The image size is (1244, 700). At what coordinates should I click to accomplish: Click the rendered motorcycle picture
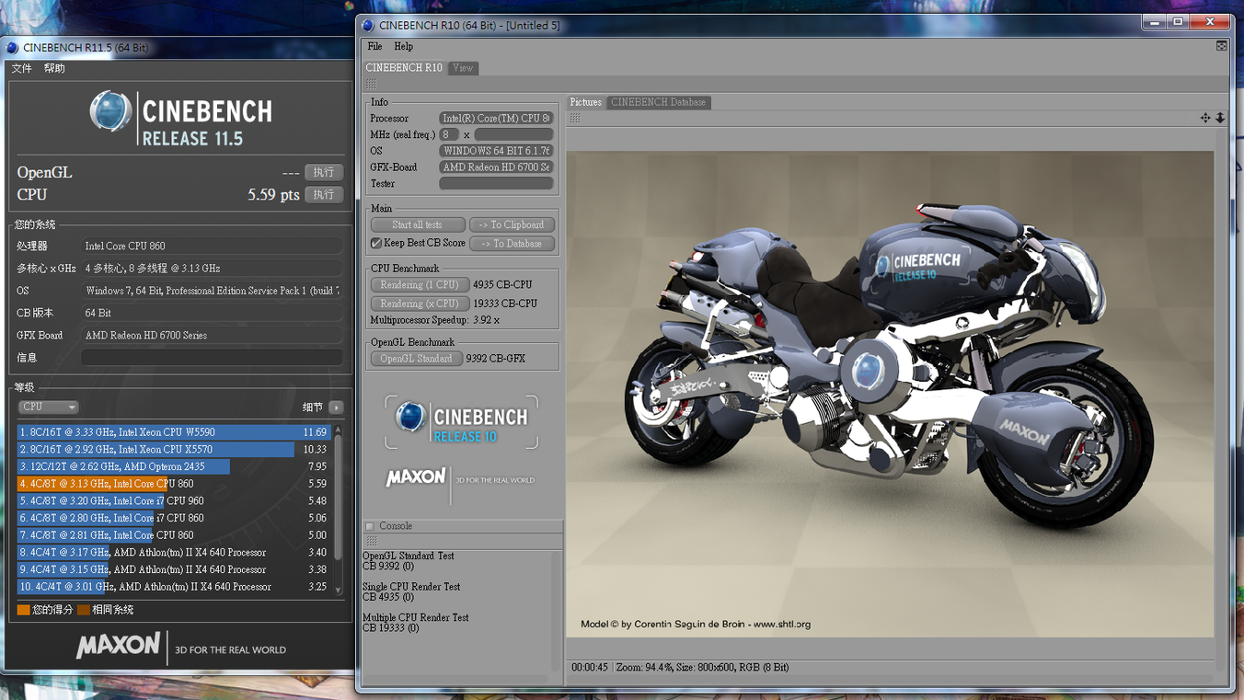pyautogui.click(x=890, y=394)
